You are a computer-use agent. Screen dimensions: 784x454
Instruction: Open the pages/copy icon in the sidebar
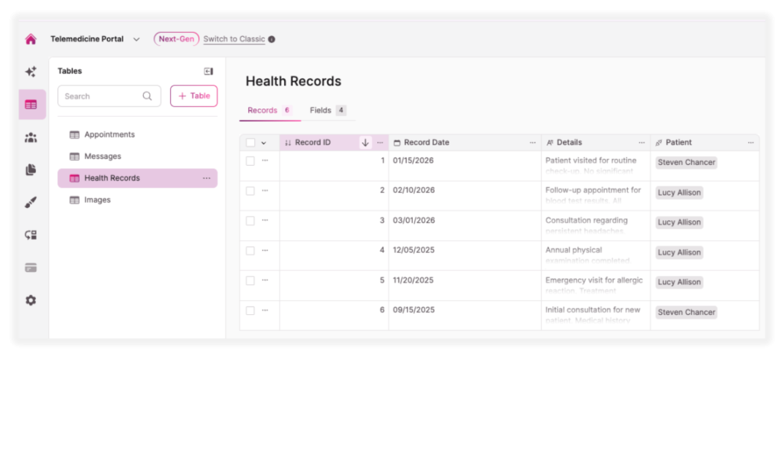point(31,170)
